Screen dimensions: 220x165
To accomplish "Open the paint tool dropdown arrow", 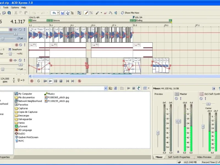I will (x=101, y=13).
